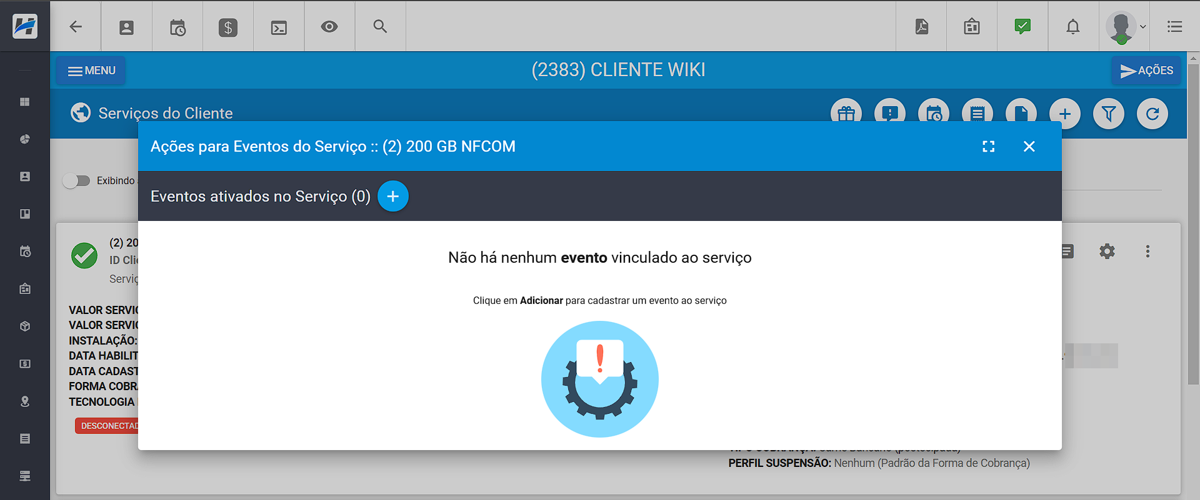
Task: Open the map location pin icon in sidebar
Action: [x=25, y=401]
